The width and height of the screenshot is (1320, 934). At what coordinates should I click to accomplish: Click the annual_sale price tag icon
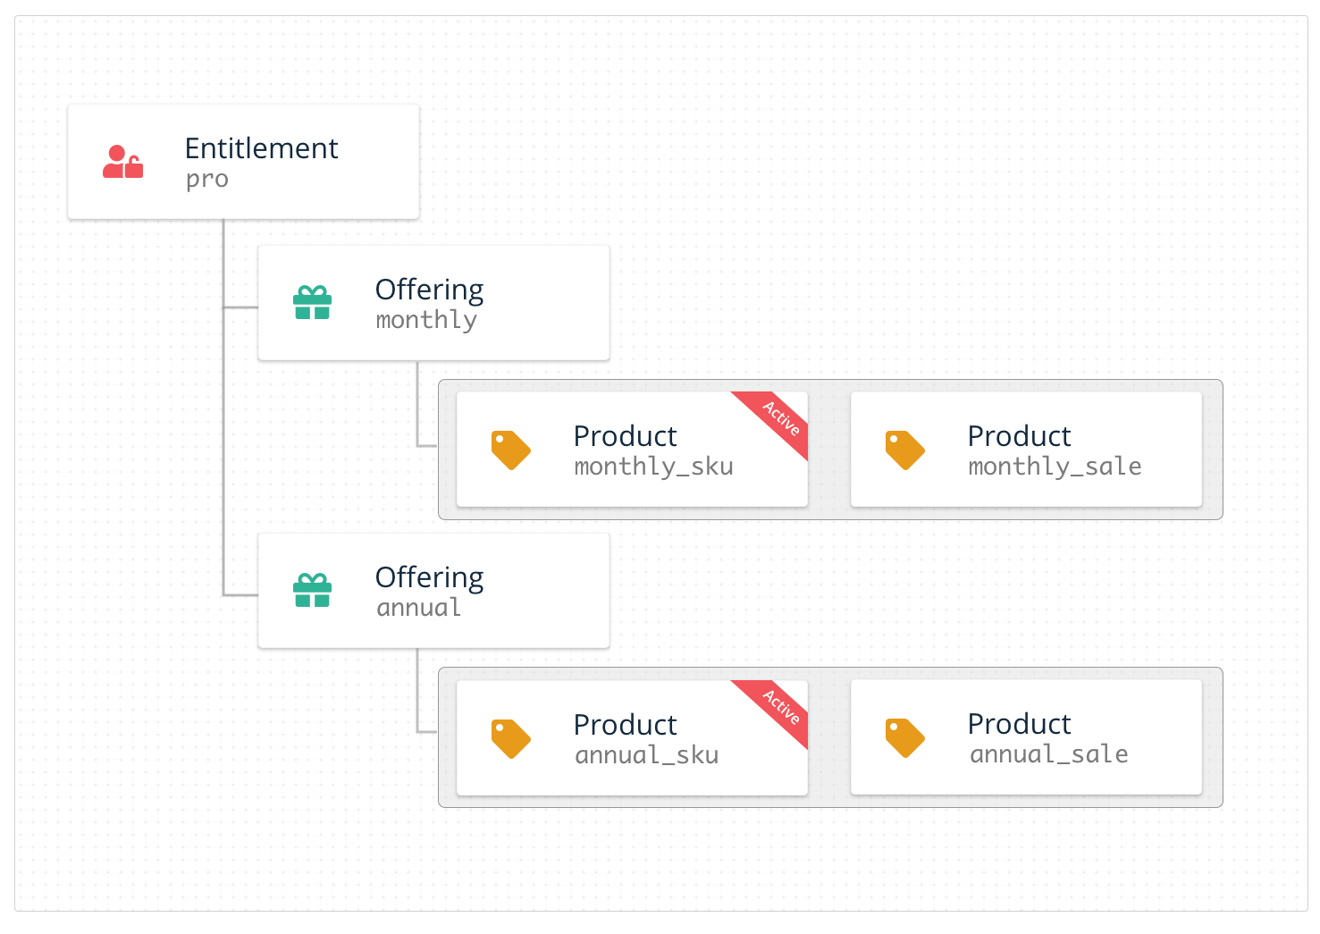point(904,737)
